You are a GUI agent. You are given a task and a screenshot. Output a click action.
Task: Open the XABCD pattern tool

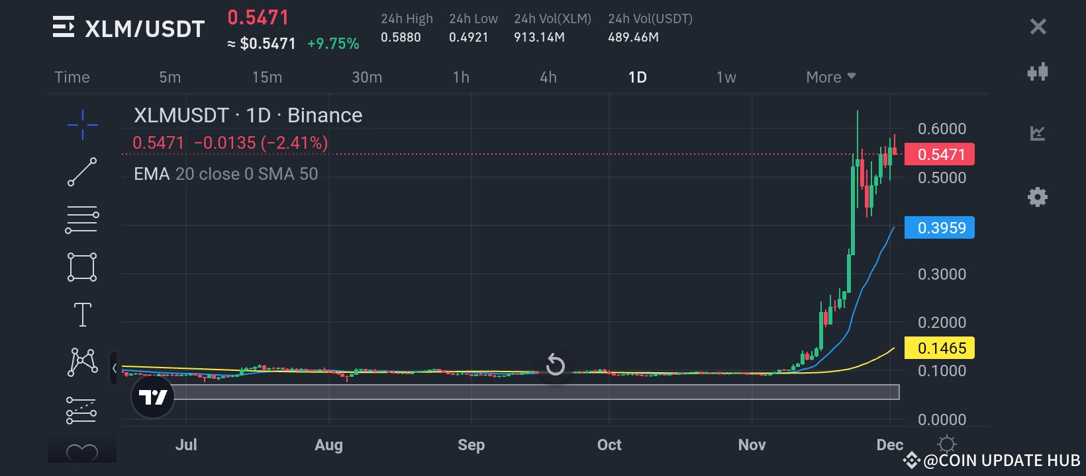click(83, 362)
